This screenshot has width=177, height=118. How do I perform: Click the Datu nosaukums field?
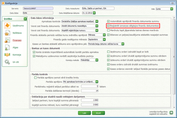98,8
